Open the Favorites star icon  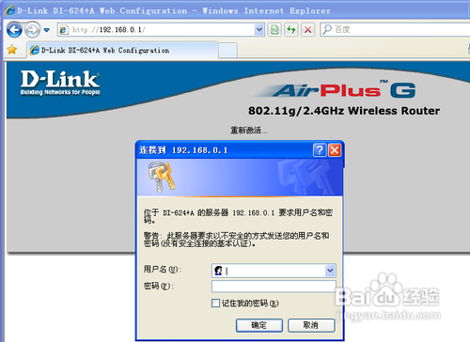pyautogui.click(x=12, y=50)
